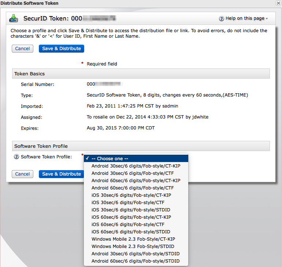Click the bottom Save & Distribute button
Image resolution: width=282 pixels, height=267 pixels.
61,174
